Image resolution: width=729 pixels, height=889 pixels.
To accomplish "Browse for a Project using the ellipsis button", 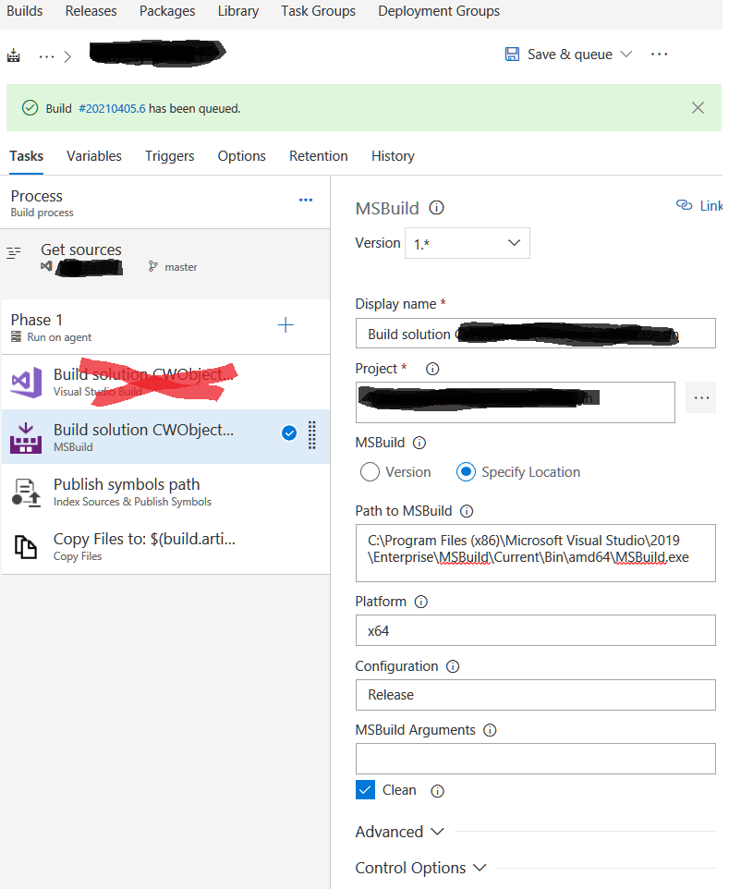I will click(701, 397).
